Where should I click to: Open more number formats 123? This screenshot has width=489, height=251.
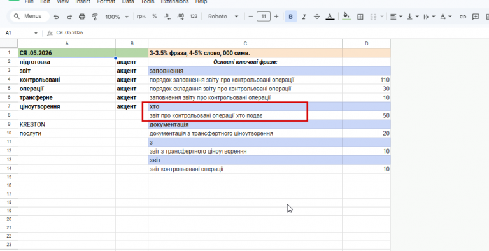coord(194,17)
